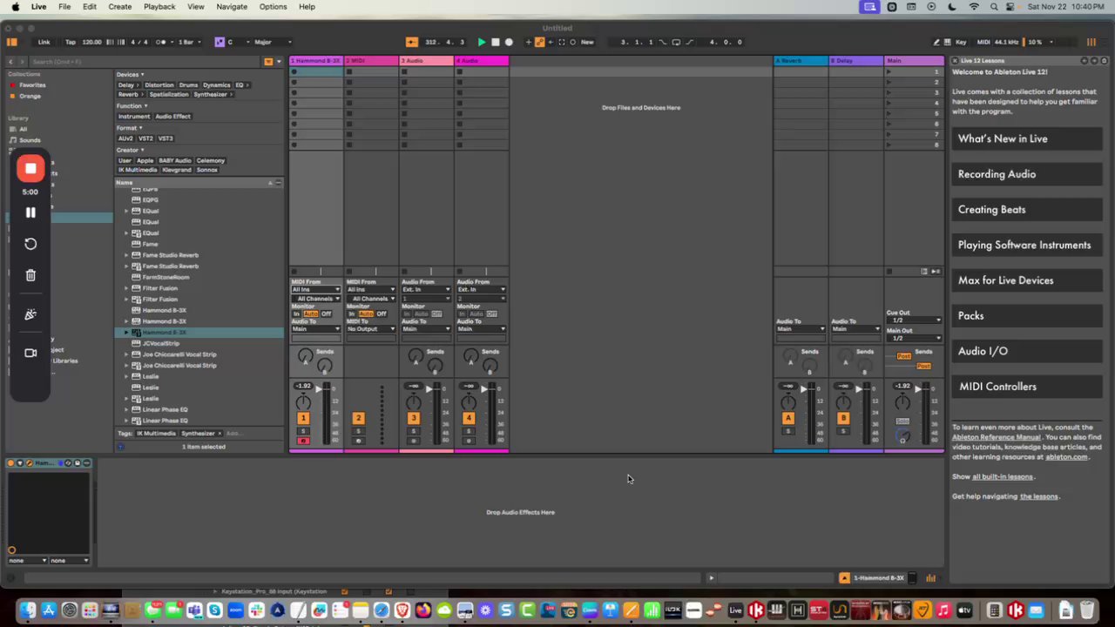This screenshot has height=627, width=1115.
Task: Restart the screen recording
Action: [30, 244]
